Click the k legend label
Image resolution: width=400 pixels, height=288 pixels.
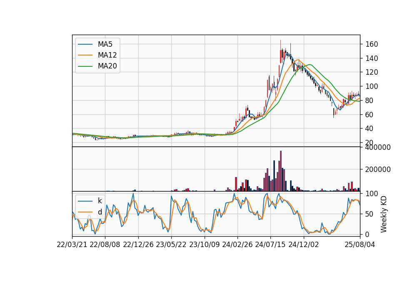[x=100, y=201]
